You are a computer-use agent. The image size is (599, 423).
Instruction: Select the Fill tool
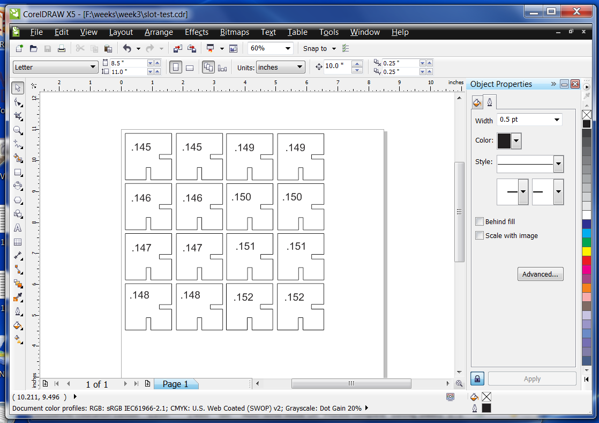click(18, 325)
